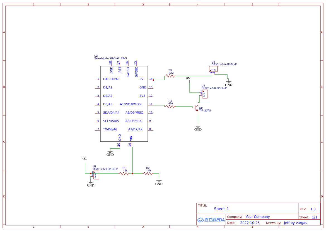Click the date field 2022-10-25
This screenshot has height=231, width=326.
point(250,223)
